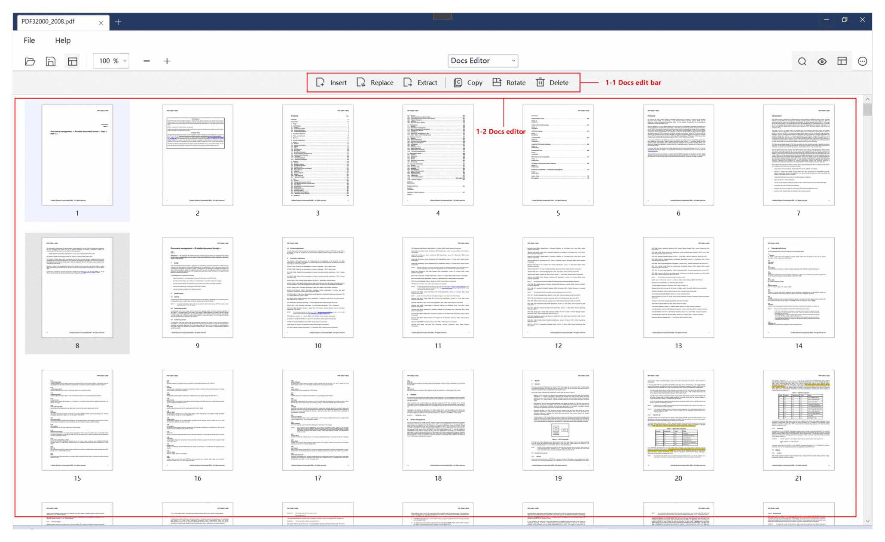Click the Delete trash can icon
885x542 pixels.
540,82
